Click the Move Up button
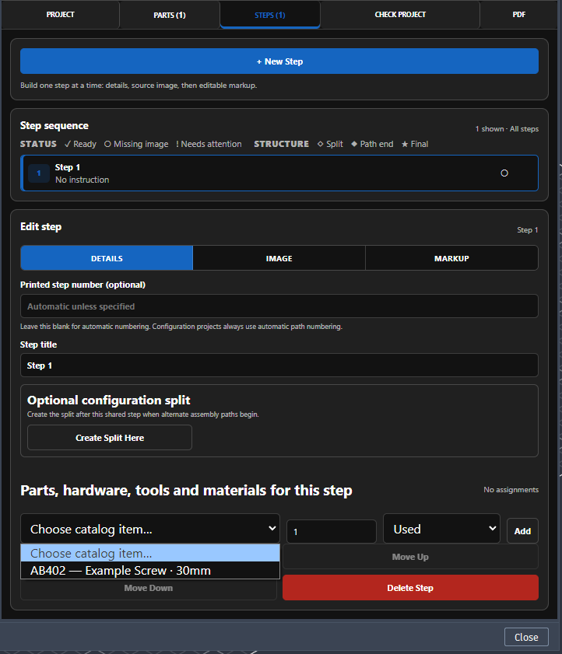 [x=410, y=557]
